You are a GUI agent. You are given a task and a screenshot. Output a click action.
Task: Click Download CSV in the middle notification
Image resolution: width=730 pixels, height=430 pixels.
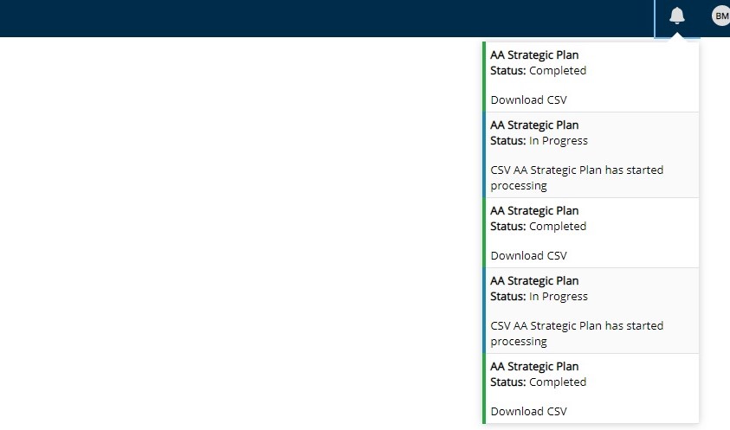click(528, 255)
